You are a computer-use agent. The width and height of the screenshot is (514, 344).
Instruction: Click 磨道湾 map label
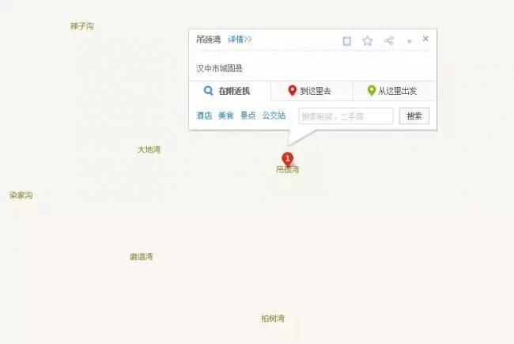click(x=142, y=256)
